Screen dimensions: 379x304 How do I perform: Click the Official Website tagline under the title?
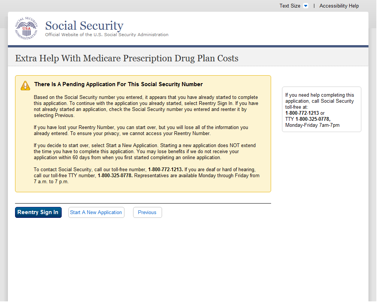click(x=107, y=35)
